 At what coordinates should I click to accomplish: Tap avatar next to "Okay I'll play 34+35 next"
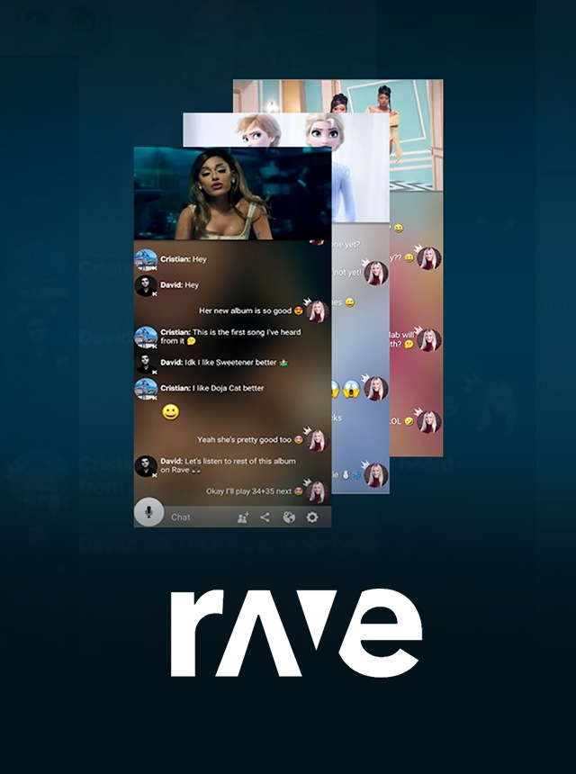318,491
